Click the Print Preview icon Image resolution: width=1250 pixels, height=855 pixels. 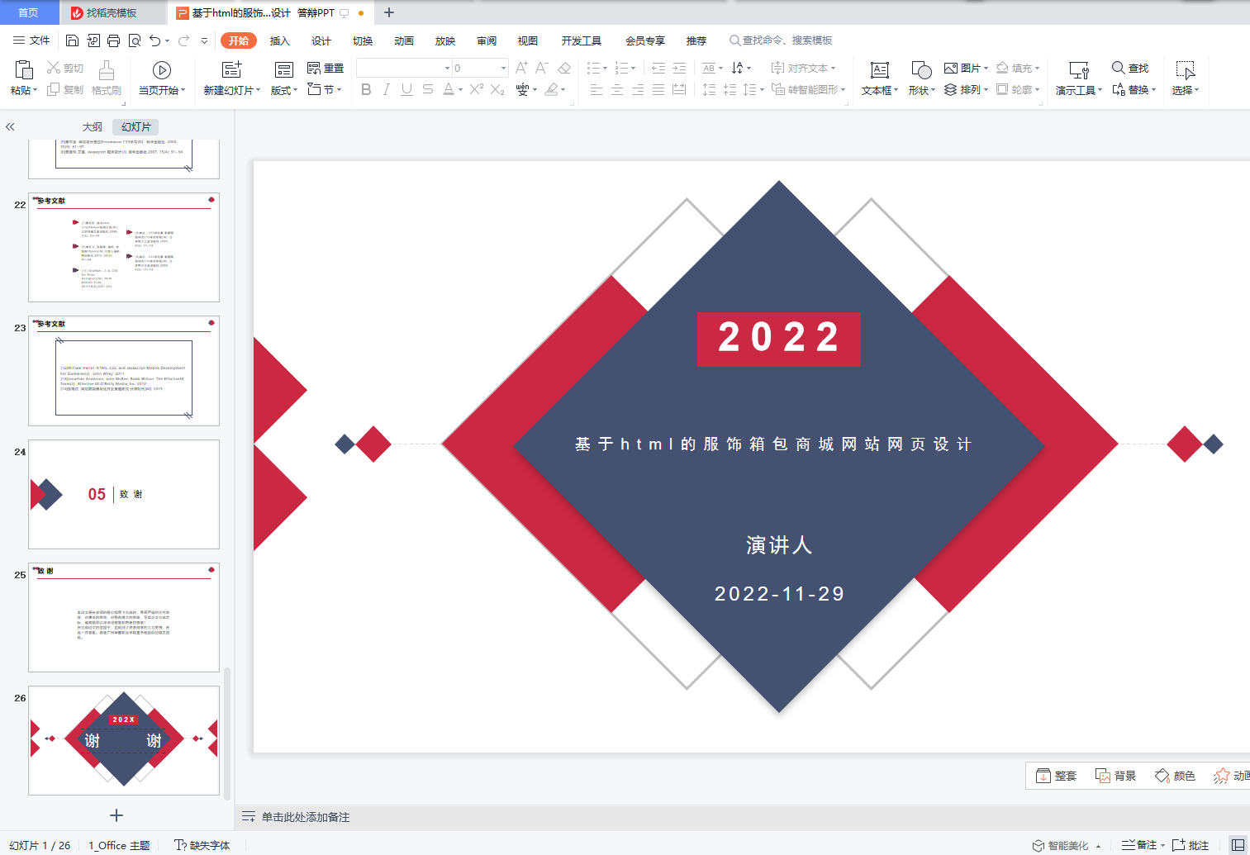click(x=134, y=40)
